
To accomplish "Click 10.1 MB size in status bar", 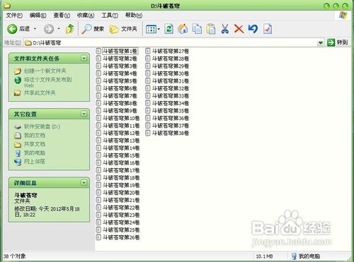I will 265,256.
